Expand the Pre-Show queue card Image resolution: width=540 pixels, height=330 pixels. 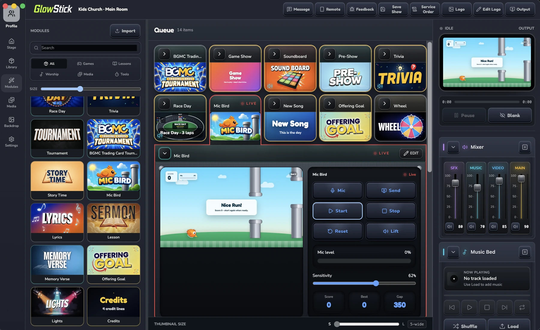(329, 54)
